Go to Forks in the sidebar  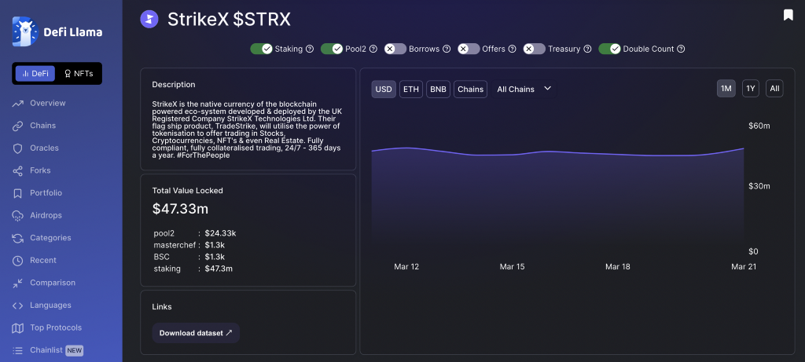tap(40, 170)
